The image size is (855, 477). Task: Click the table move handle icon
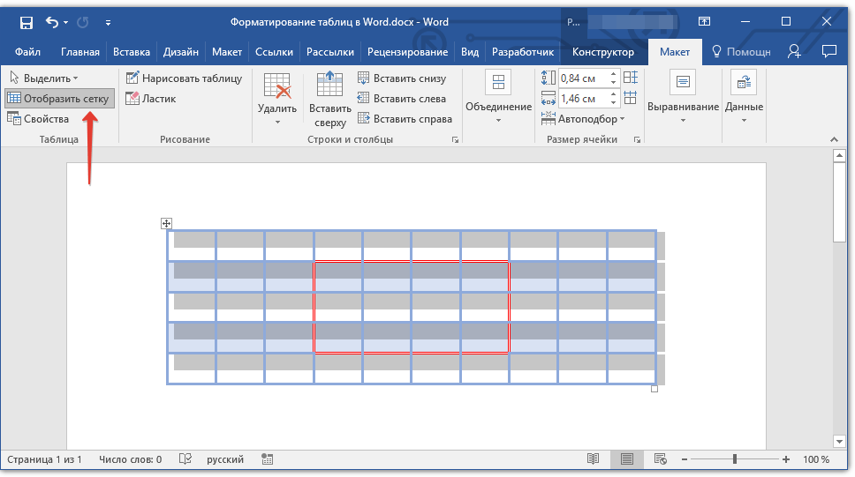click(x=166, y=224)
